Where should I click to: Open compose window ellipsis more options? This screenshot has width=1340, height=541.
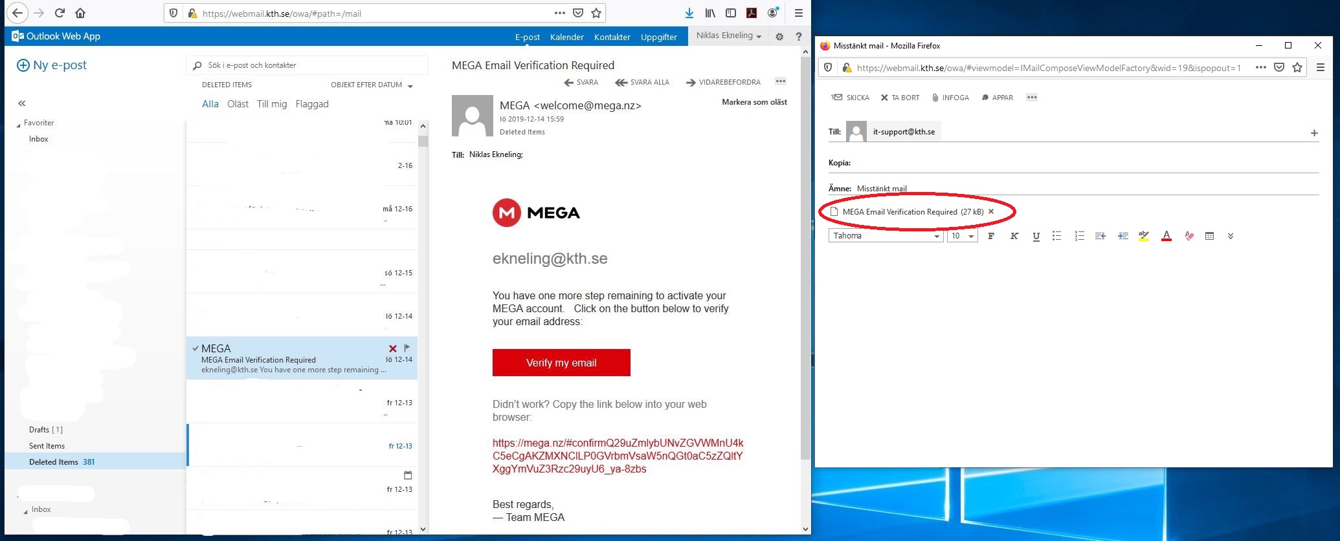pyautogui.click(x=1032, y=98)
